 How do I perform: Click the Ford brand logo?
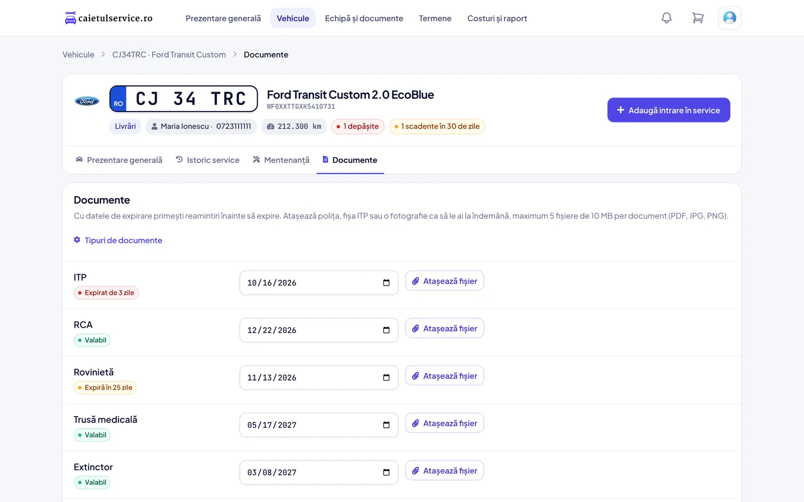[87, 101]
